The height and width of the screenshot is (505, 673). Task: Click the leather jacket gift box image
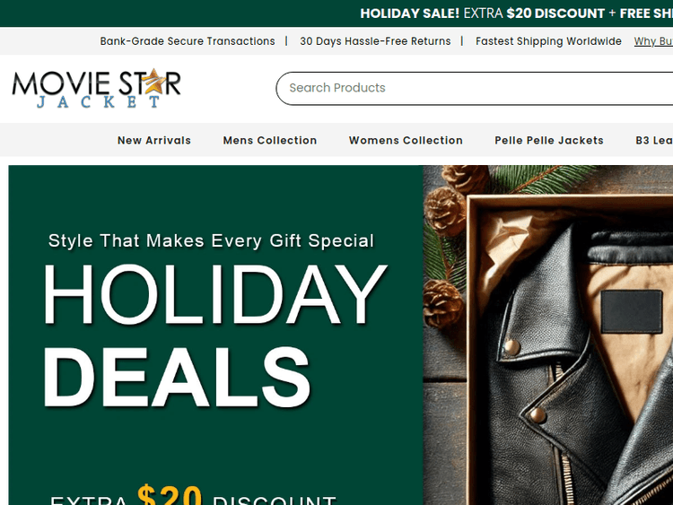[548, 335]
